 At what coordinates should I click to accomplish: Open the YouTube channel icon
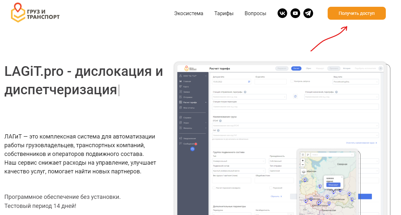(x=295, y=13)
